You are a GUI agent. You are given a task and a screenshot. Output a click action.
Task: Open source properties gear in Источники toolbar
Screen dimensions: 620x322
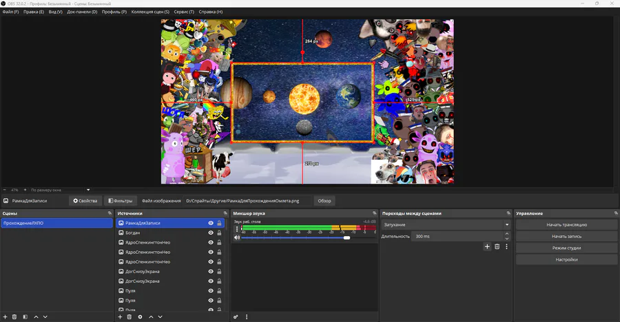[140, 317]
